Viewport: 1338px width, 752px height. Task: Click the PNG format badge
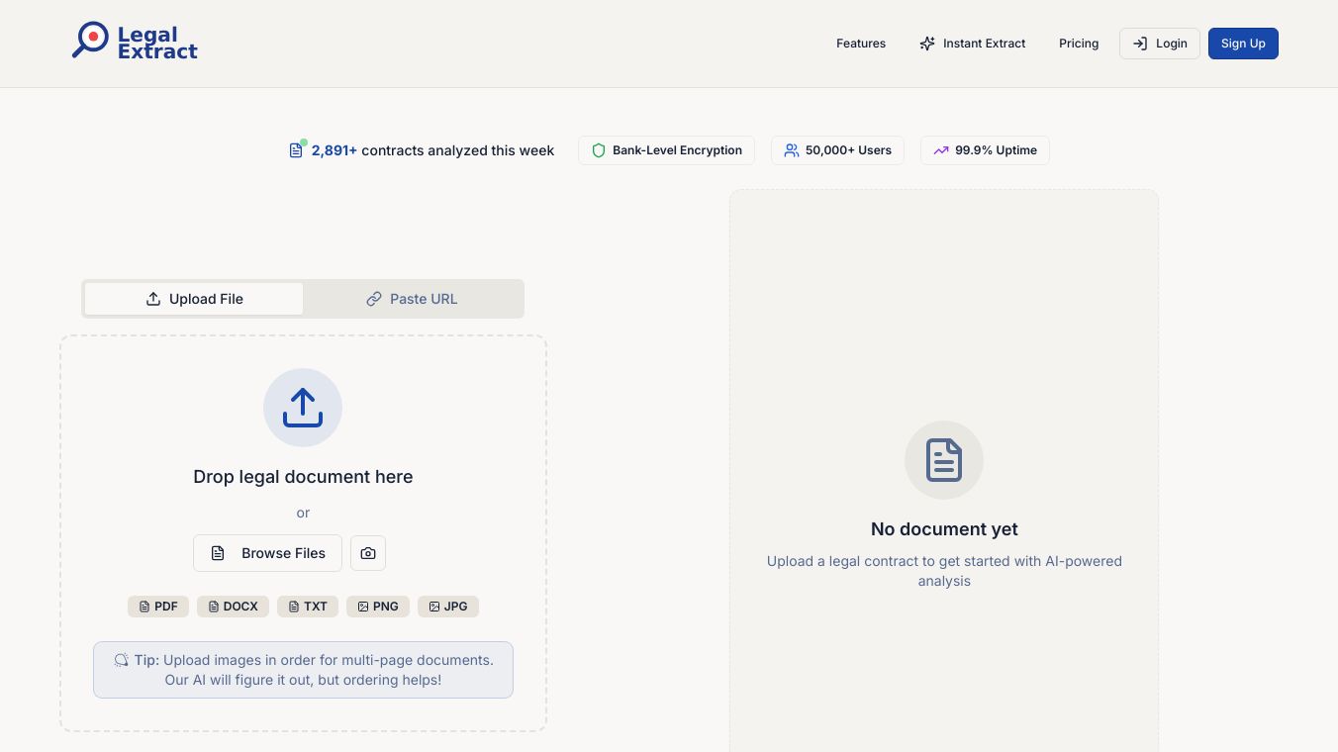pos(378,607)
